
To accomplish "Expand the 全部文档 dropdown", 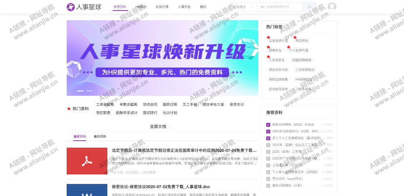I will tap(160, 126).
